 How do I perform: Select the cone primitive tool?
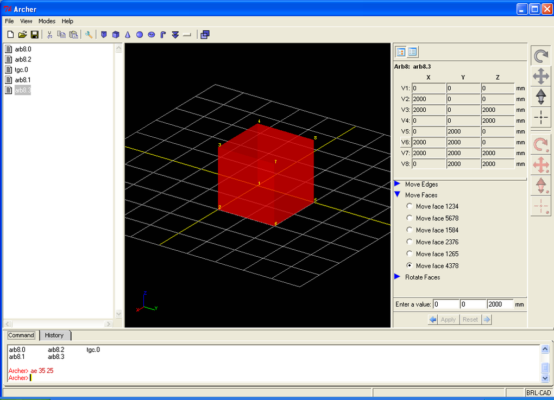(x=127, y=34)
